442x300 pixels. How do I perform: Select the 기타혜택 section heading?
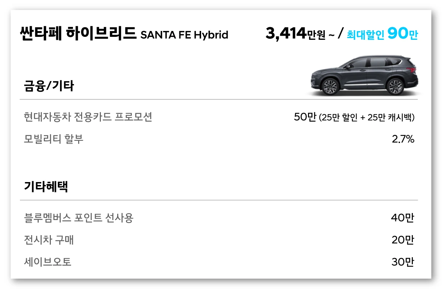pos(46,187)
